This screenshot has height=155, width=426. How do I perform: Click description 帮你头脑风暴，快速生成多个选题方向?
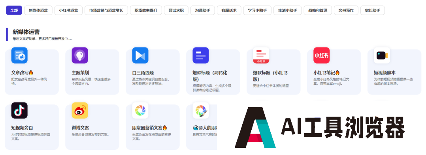pyautogui.click(x=91, y=81)
